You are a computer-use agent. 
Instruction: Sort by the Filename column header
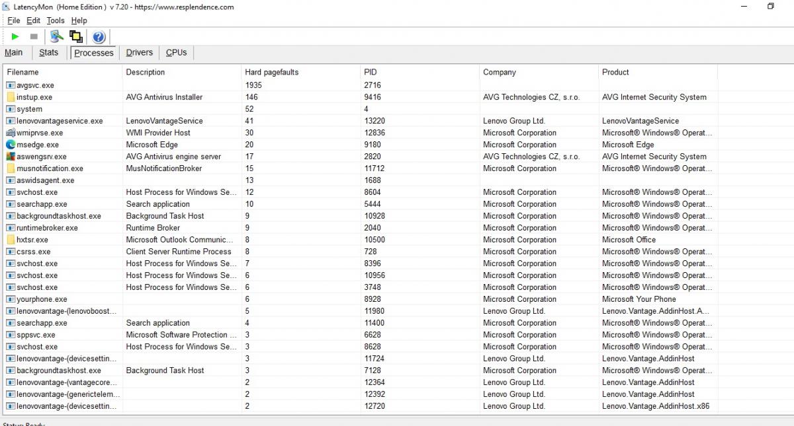point(63,72)
